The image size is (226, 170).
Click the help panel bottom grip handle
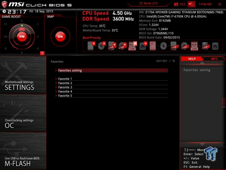(x=202, y=144)
